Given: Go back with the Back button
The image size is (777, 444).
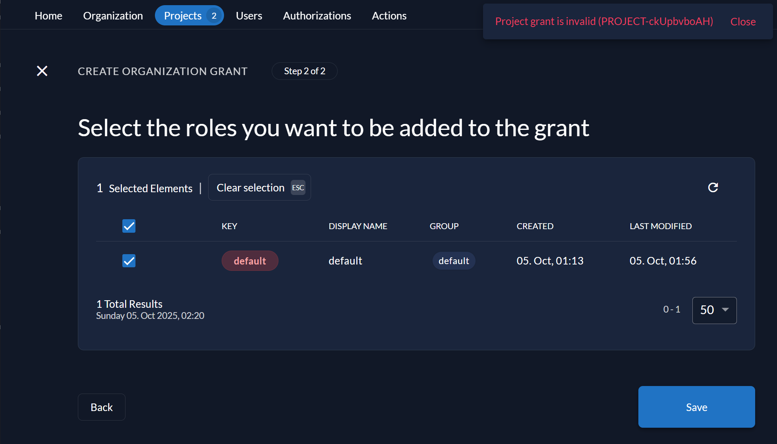Looking at the screenshot, I should tap(102, 407).
